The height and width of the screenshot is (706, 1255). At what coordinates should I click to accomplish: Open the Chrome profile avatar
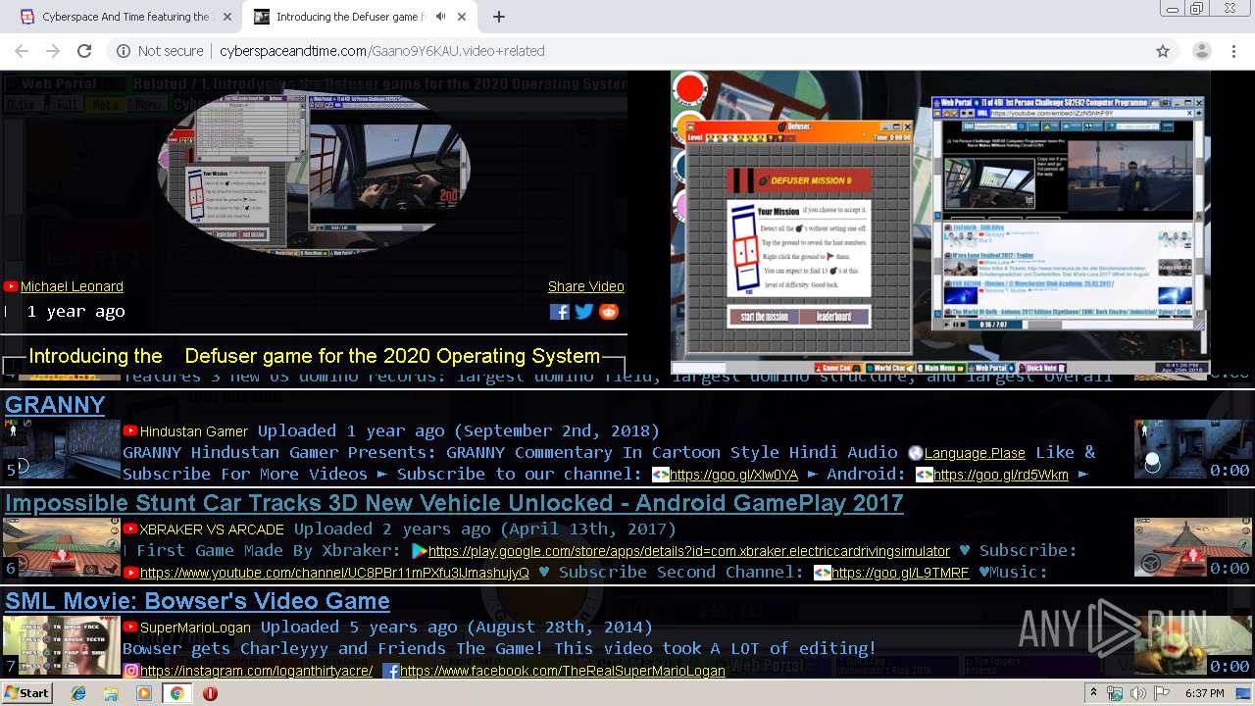point(1201,51)
